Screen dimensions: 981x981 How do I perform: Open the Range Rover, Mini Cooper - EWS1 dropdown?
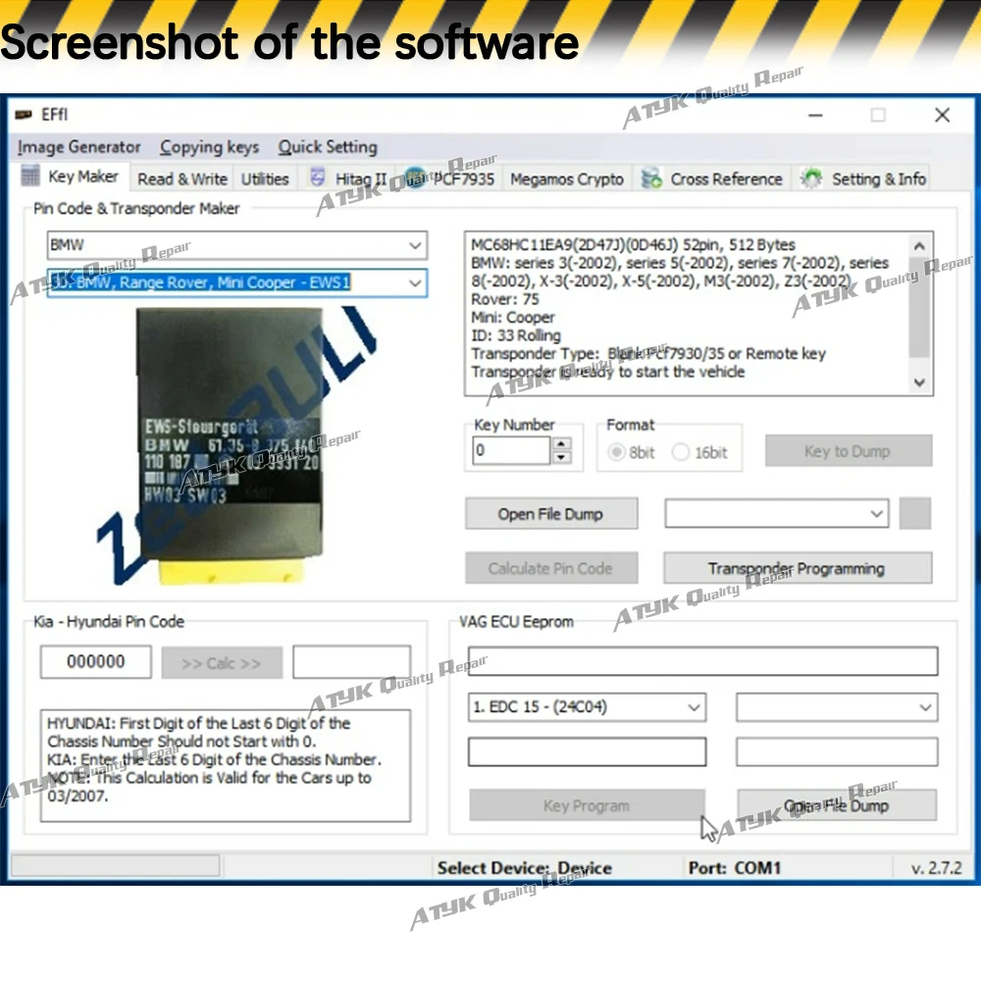point(415,283)
